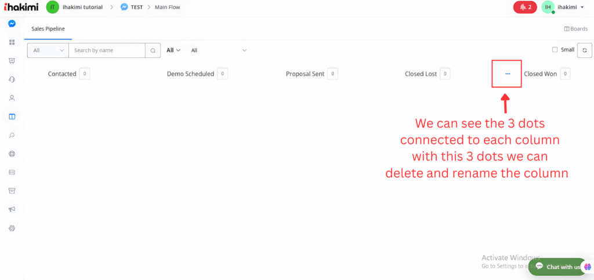The height and width of the screenshot is (280, 594).
Task: Open the dashboard grid icon in sidebar
Action: (12, 42)
